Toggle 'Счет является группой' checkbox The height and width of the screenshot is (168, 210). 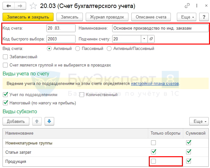point(5,65)
